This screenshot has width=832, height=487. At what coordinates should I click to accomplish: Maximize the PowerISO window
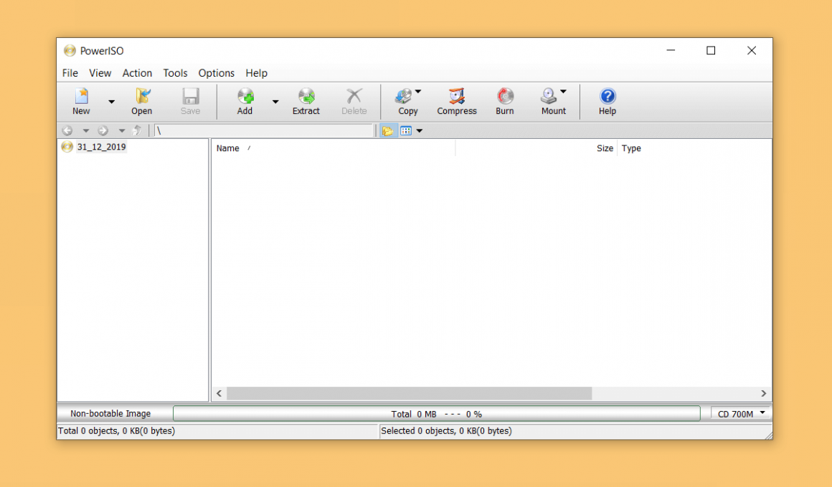tap(711, 50)
